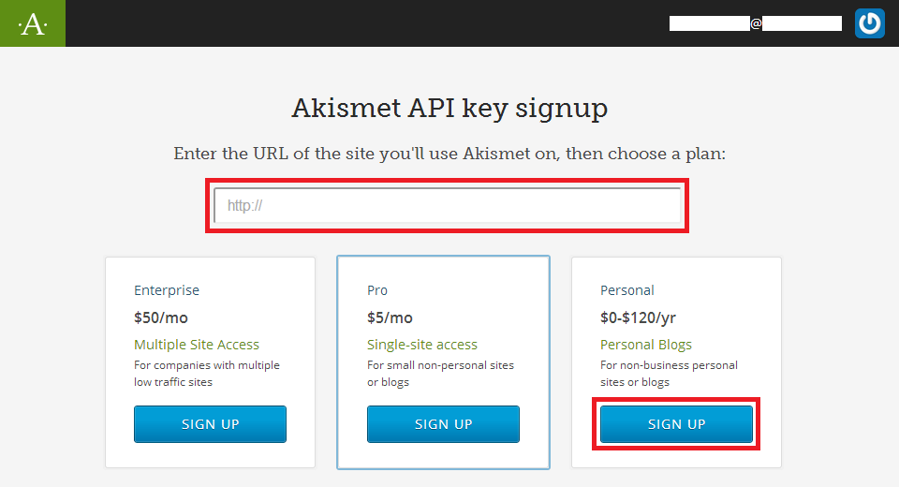Click the 'Multiple Site Access' label

tap(197, 345)
